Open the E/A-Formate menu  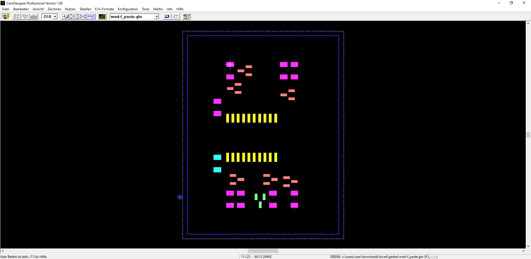[104, 9]
